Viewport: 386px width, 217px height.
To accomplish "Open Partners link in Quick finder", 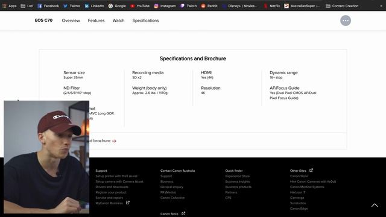I will coord(231,192).
